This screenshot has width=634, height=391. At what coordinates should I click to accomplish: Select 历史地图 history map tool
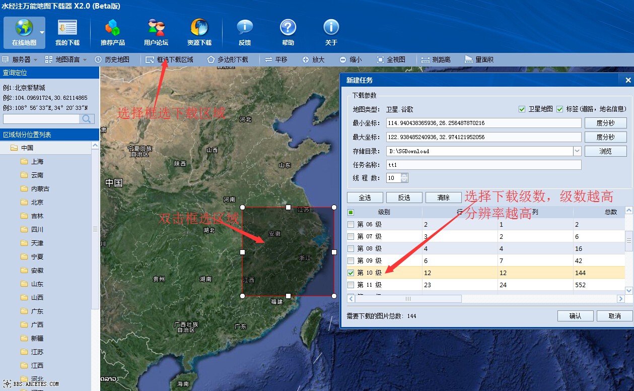coord(112,59)
